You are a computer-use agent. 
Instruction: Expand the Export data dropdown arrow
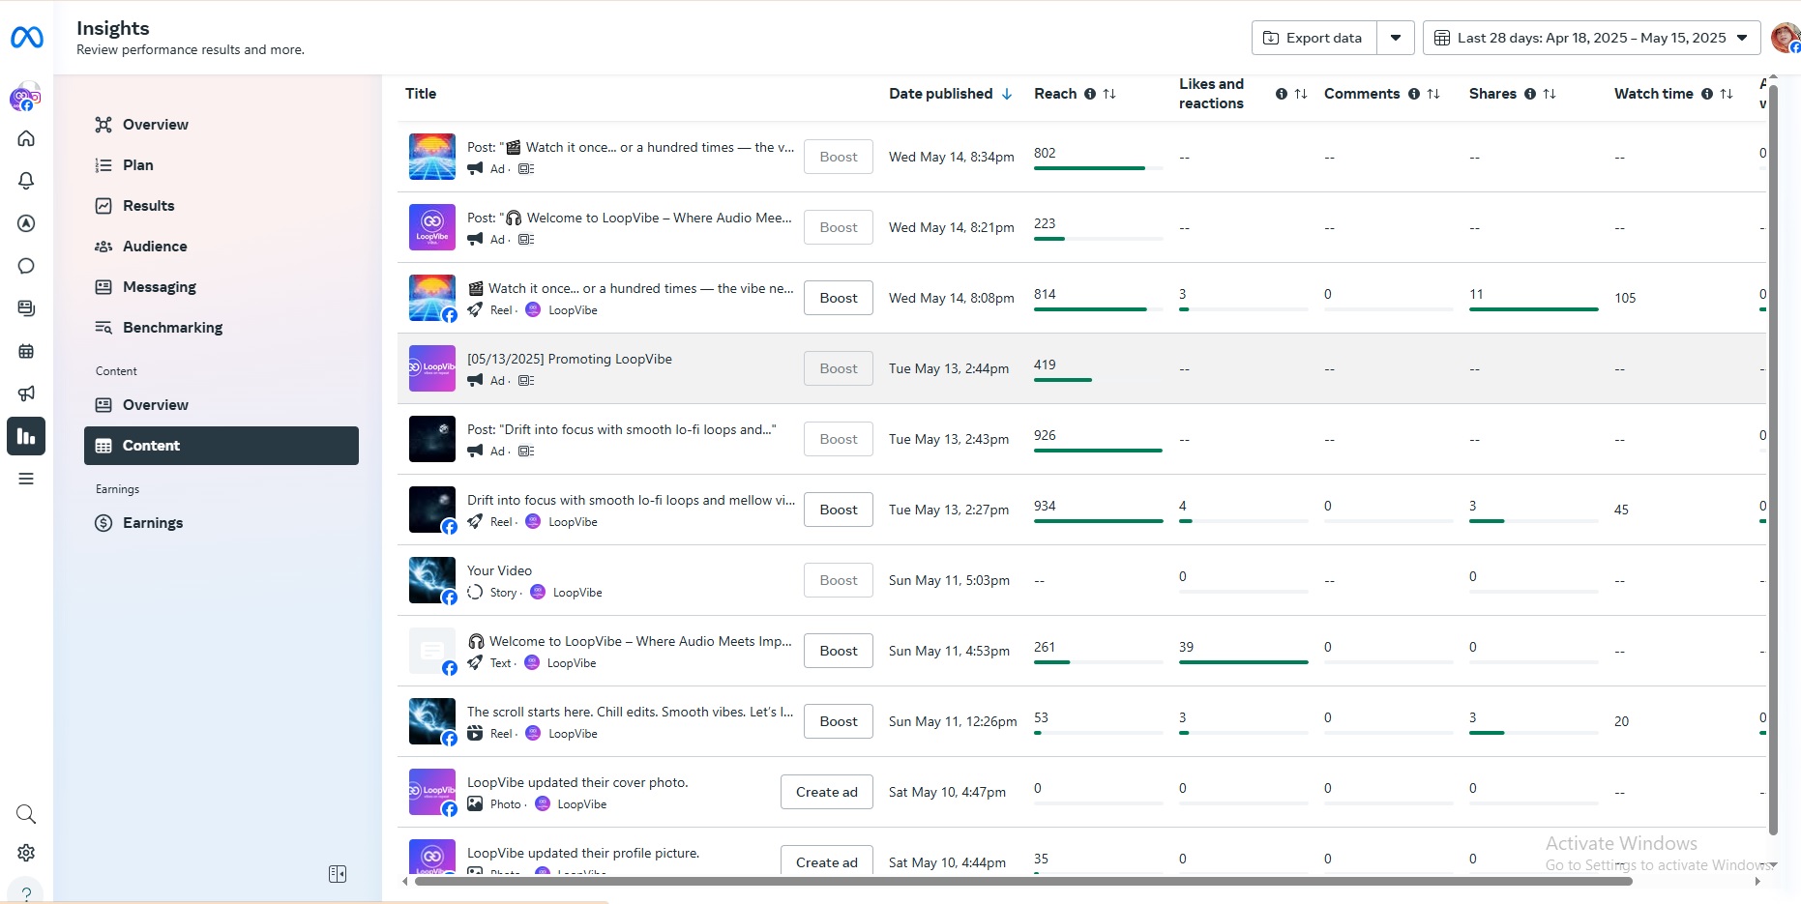click(1396, 38)
